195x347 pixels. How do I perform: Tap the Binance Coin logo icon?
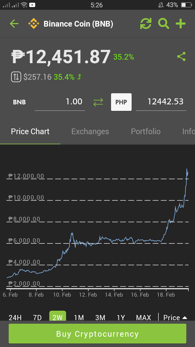(34, 24)
